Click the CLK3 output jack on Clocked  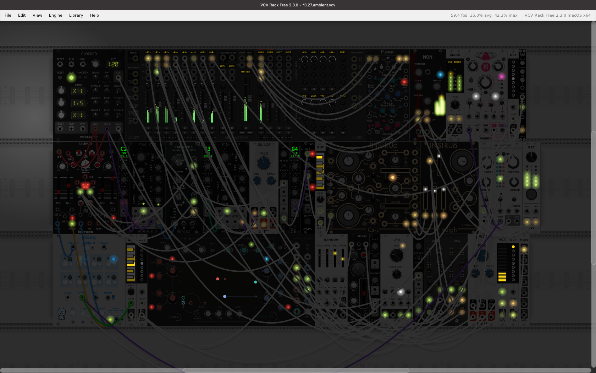click(x=118, y=128)
